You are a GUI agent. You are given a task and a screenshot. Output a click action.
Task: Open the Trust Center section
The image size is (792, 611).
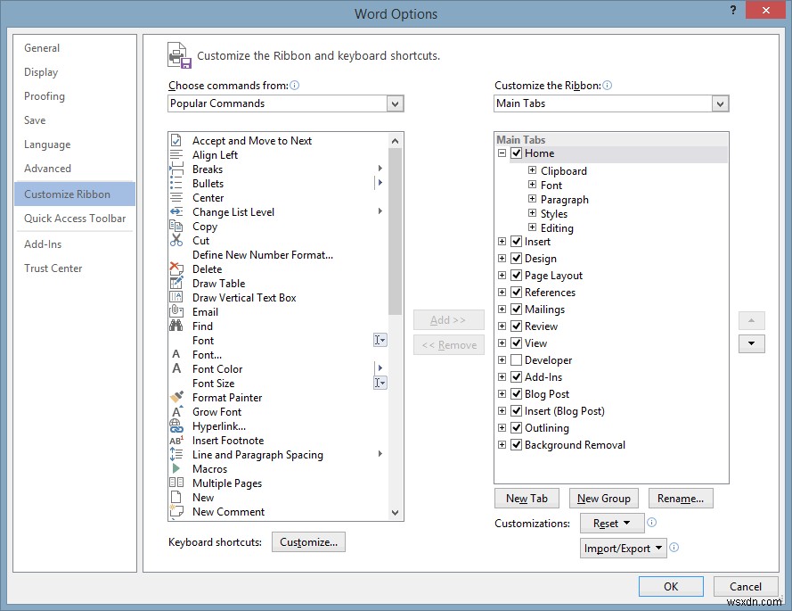click(53, 268)
